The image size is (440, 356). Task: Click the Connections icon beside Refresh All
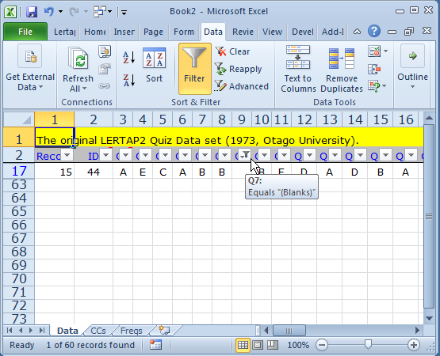coord(105,51)
